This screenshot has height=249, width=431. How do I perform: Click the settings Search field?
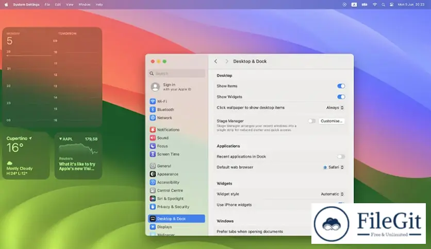point(177,74)
